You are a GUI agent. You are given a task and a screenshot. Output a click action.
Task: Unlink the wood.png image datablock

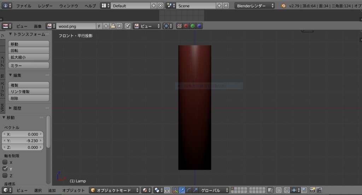pyautogui.click(x=119, y=26)
